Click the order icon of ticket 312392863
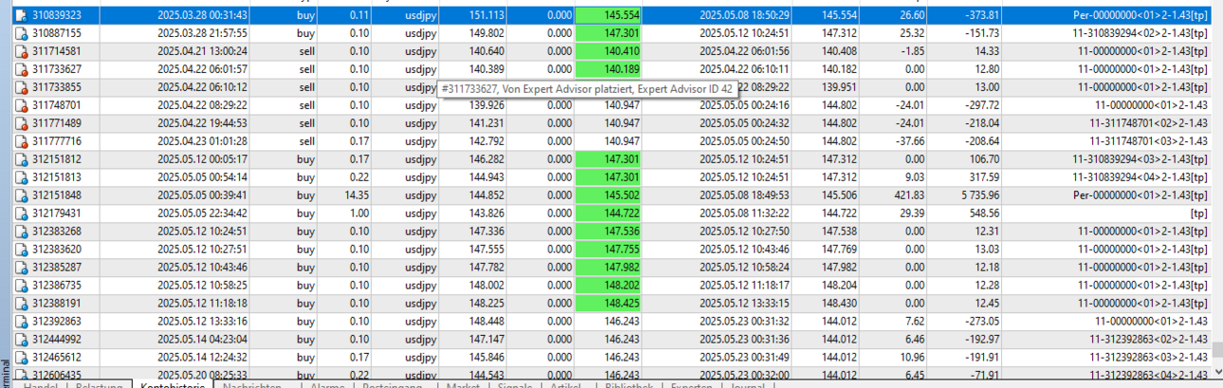Image resolution: width=1223 pixels, height=388 pixels. 20,322
